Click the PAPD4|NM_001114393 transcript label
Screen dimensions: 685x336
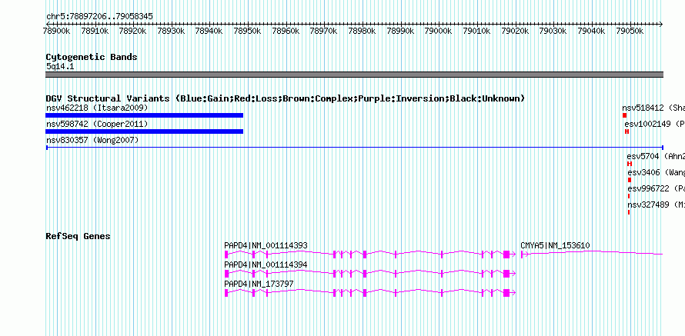266,246
